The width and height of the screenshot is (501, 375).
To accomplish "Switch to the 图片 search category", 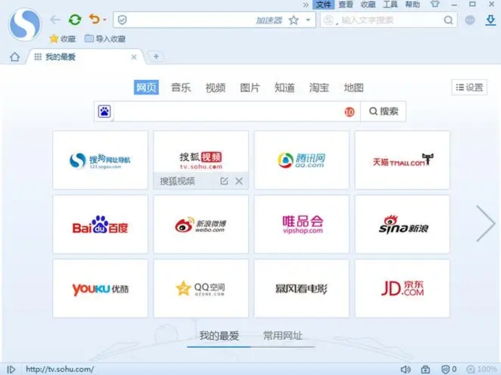I will click(x=250, y=87).
